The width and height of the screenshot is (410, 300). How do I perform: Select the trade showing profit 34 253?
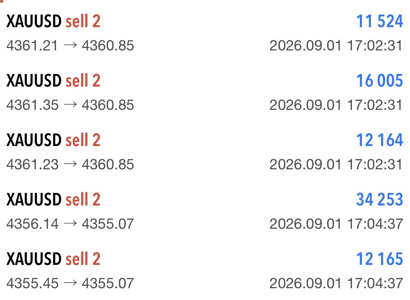tap(205, 211)
